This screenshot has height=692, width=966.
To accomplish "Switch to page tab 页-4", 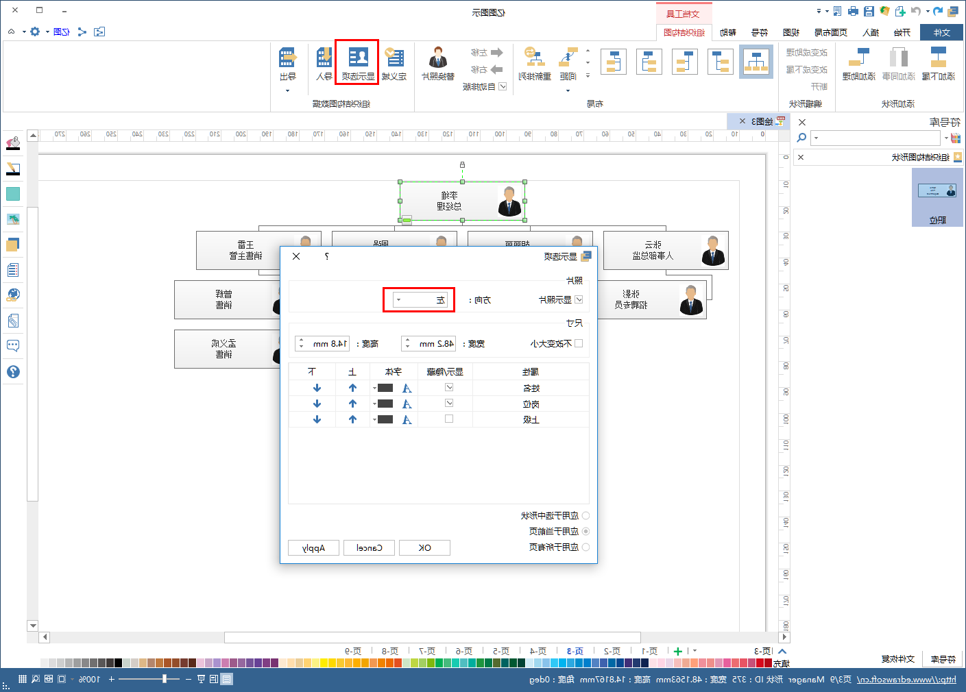I will 538,651.
